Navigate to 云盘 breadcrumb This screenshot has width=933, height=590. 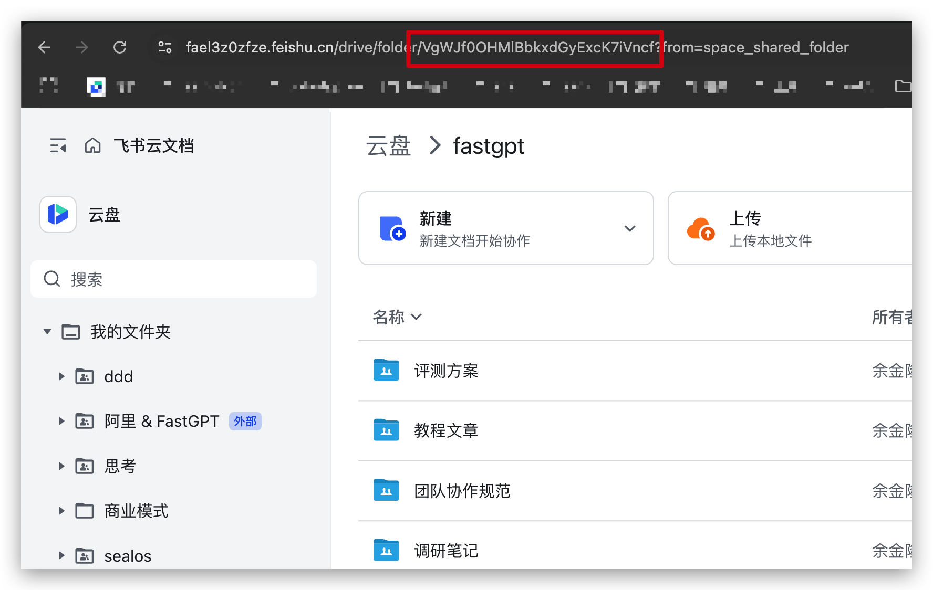point(388,146)
